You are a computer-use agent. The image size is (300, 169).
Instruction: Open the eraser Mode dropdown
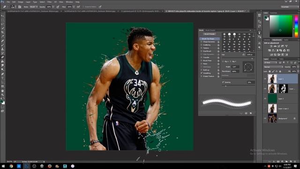(33, 7)
